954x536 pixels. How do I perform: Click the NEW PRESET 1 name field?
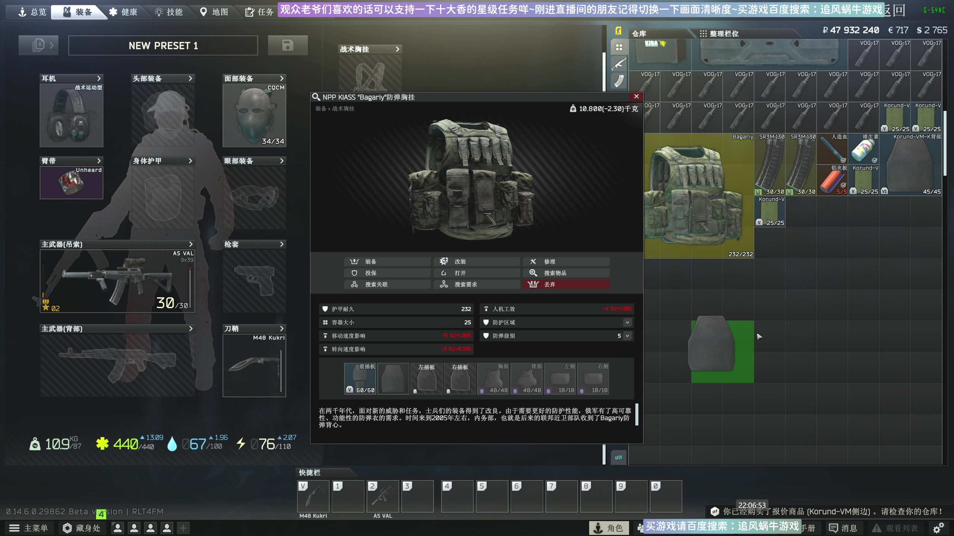pos(163,45)
